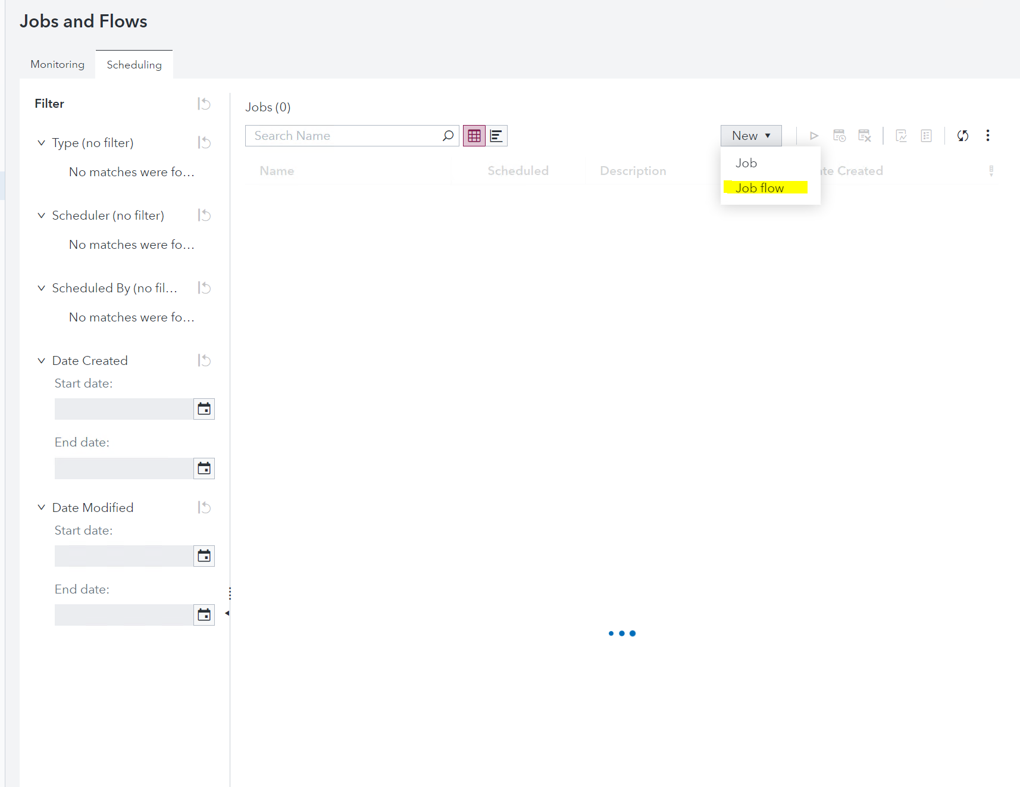Open the job details list icon
1020x787 pixels.
tap(926, 135)
